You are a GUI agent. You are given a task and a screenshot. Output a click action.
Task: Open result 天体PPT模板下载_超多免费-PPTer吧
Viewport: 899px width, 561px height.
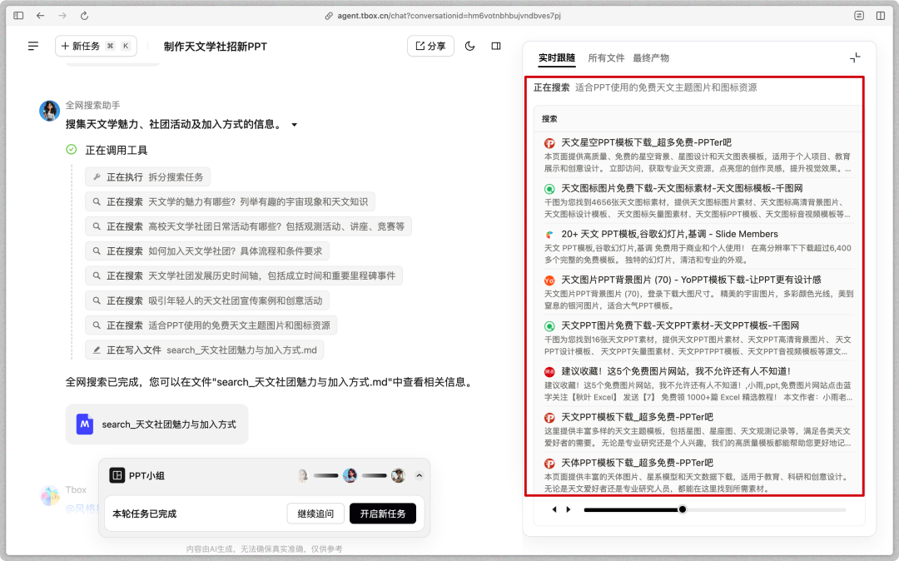(x=637, y=463)
